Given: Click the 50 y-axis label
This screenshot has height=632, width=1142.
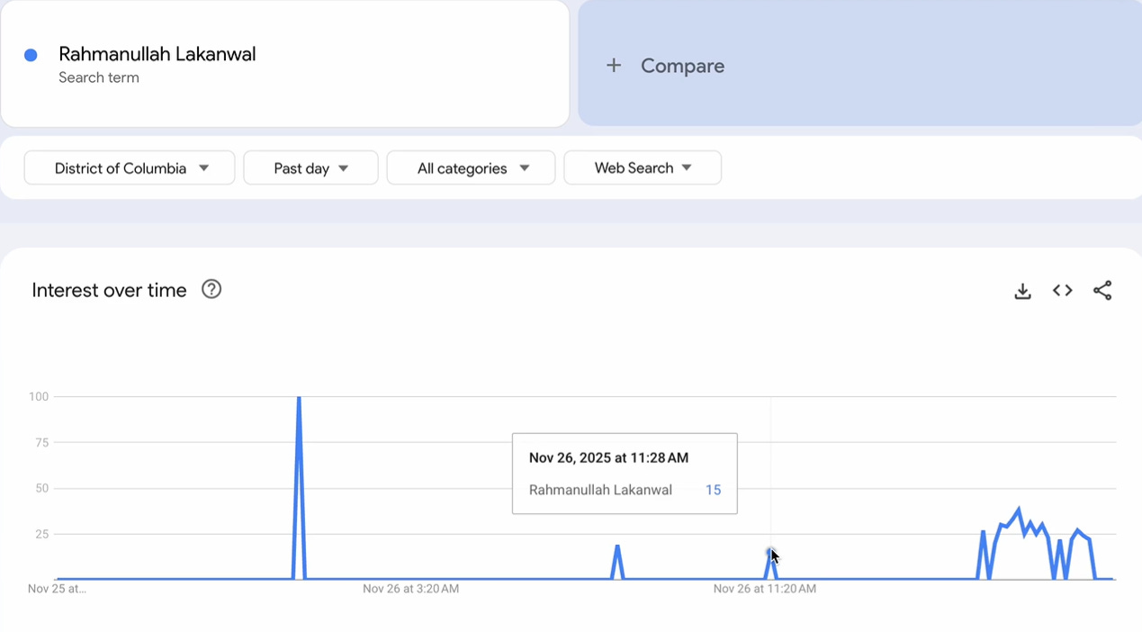Looking at the screenshot, I should [x=41, y=488].
